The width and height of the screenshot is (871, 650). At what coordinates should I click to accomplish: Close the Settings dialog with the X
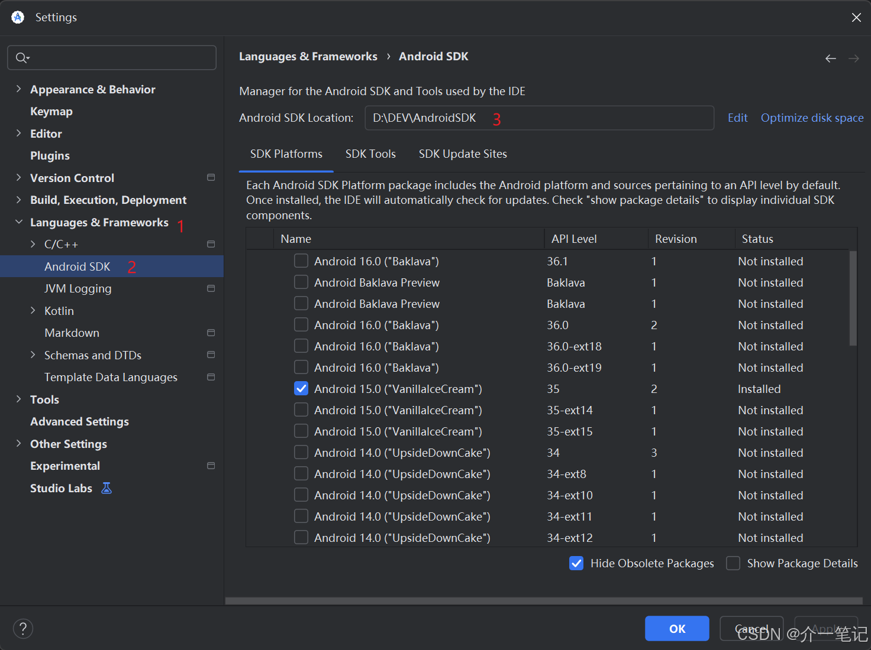(856, 18)
